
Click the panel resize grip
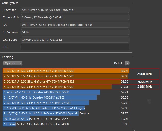[135, 129]
